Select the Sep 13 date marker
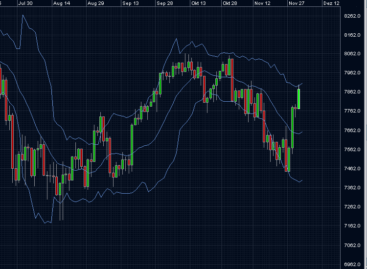Screen dimensions: 367x269 [x=131, y=3]
